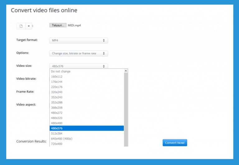Choose 480x480 video size
Image resolution: width=239 pixels, height=165 pixels.
[87, 123]
